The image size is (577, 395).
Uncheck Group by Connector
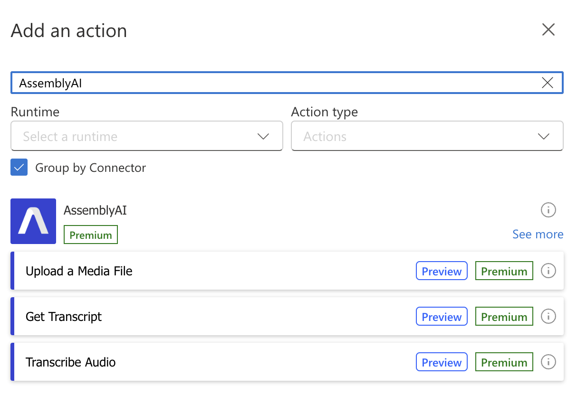pos(19,167)
